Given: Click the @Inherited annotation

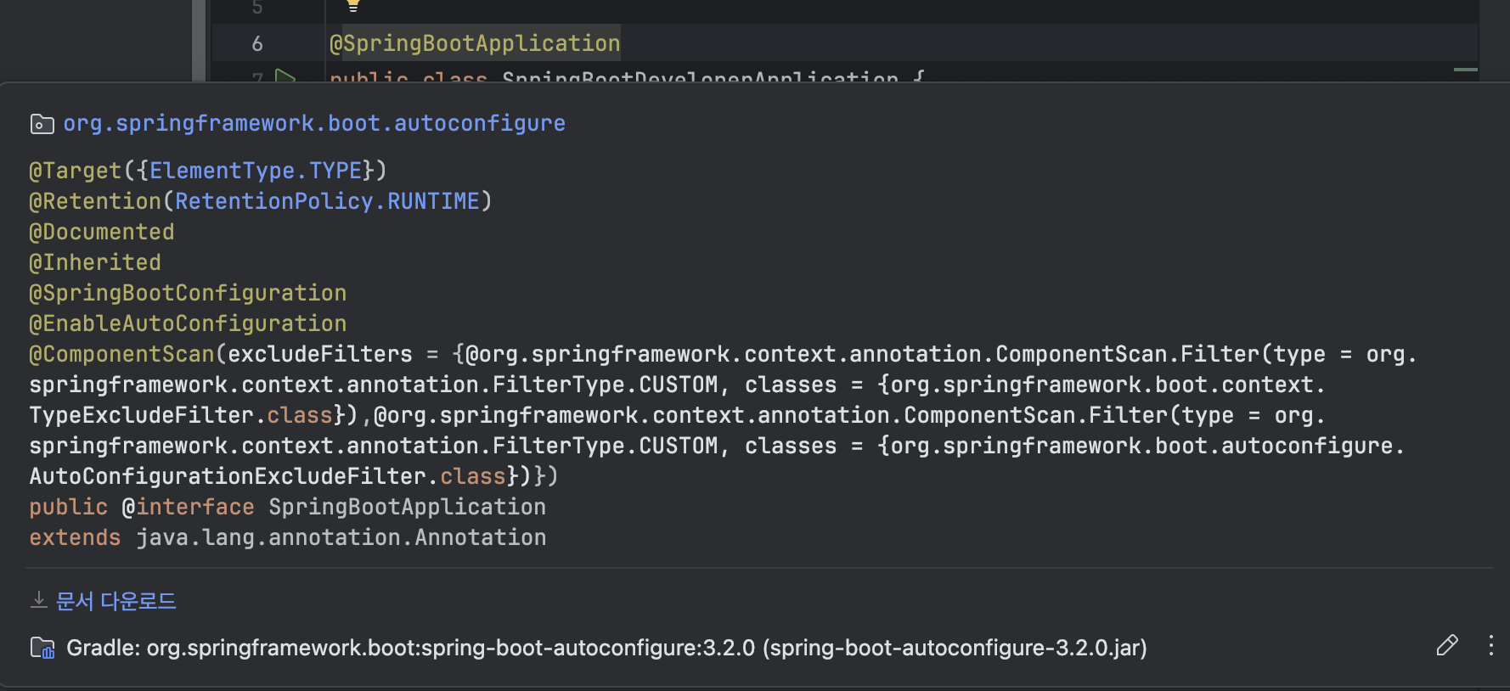Looking at the screenshot, I should coord(95,262).
